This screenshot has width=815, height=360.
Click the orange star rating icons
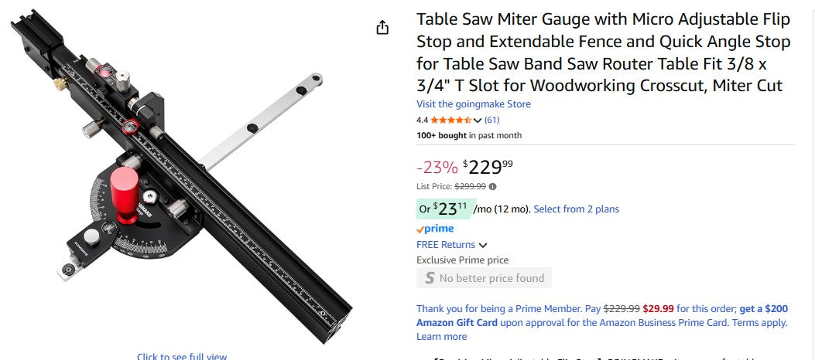[x=450, y=120]
